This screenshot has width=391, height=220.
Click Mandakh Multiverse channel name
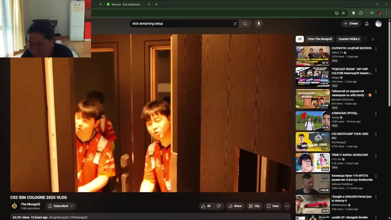(x=342, y=100)
